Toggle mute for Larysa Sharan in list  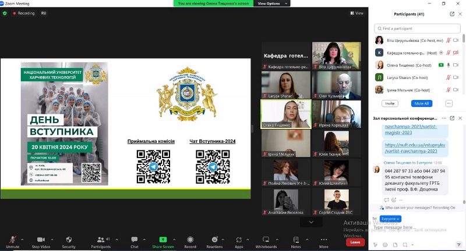pyautogui.click(x=449, y=78)
